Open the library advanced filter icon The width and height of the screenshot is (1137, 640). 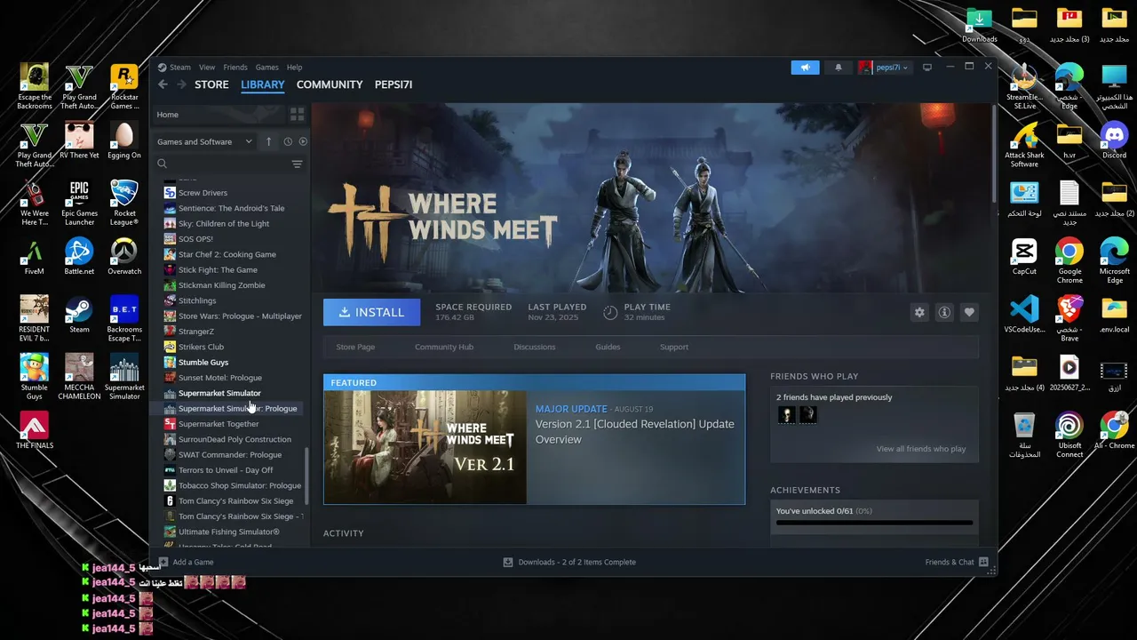[x=297, y=164]
